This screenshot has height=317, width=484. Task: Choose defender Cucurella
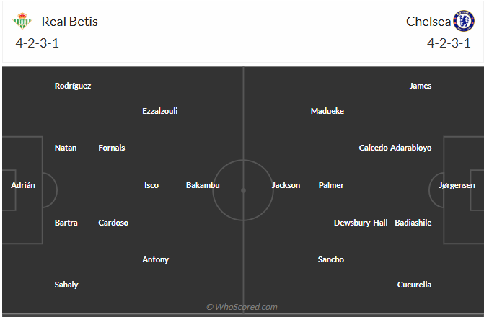click(x=414, y=285)
